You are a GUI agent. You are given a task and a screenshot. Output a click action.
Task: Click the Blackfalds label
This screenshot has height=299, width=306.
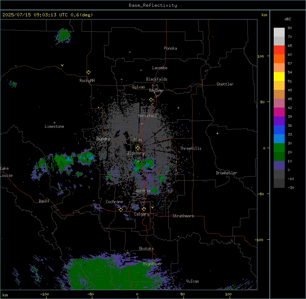tap(157, 79)
